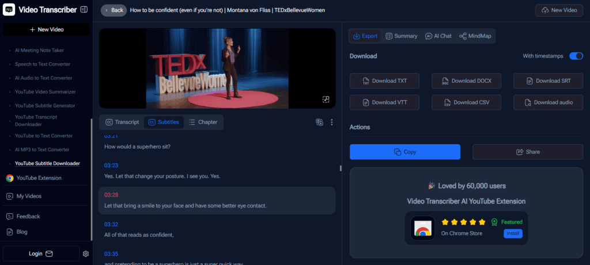
Task: Open YouTube Video Summarizer link
Action: coord(45,91)
